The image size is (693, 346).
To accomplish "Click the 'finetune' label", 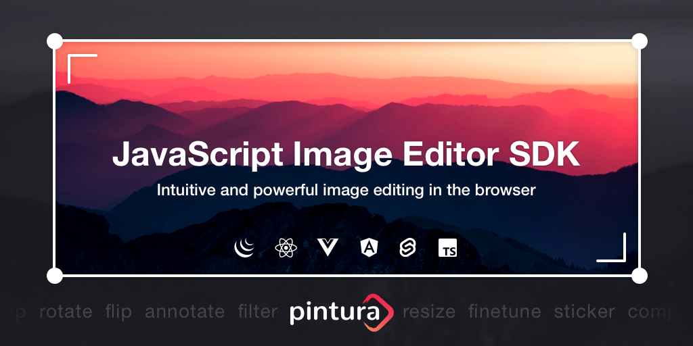I will [505, 312].
